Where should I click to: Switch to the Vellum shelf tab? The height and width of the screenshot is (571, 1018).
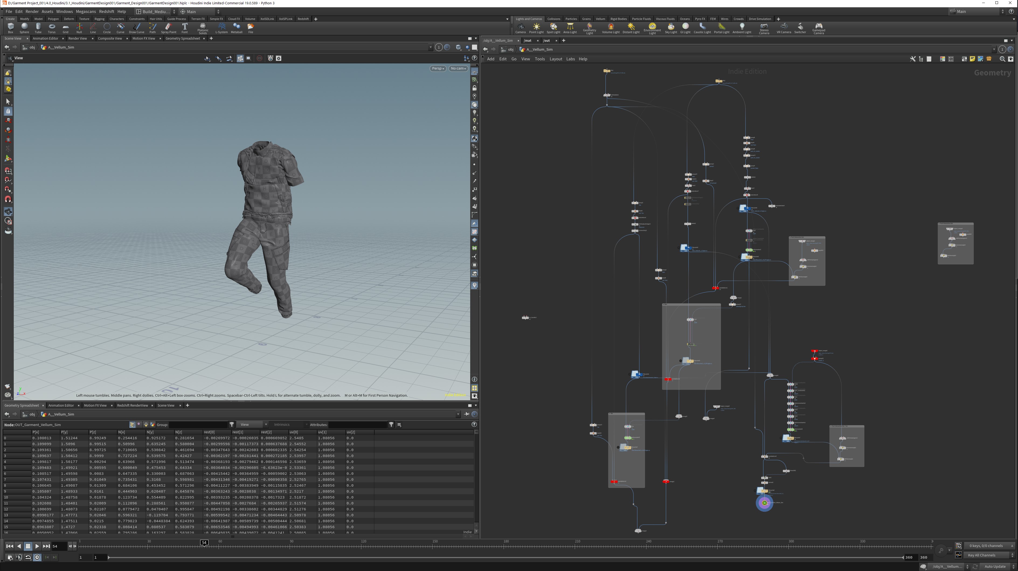(x=600, y=19)
